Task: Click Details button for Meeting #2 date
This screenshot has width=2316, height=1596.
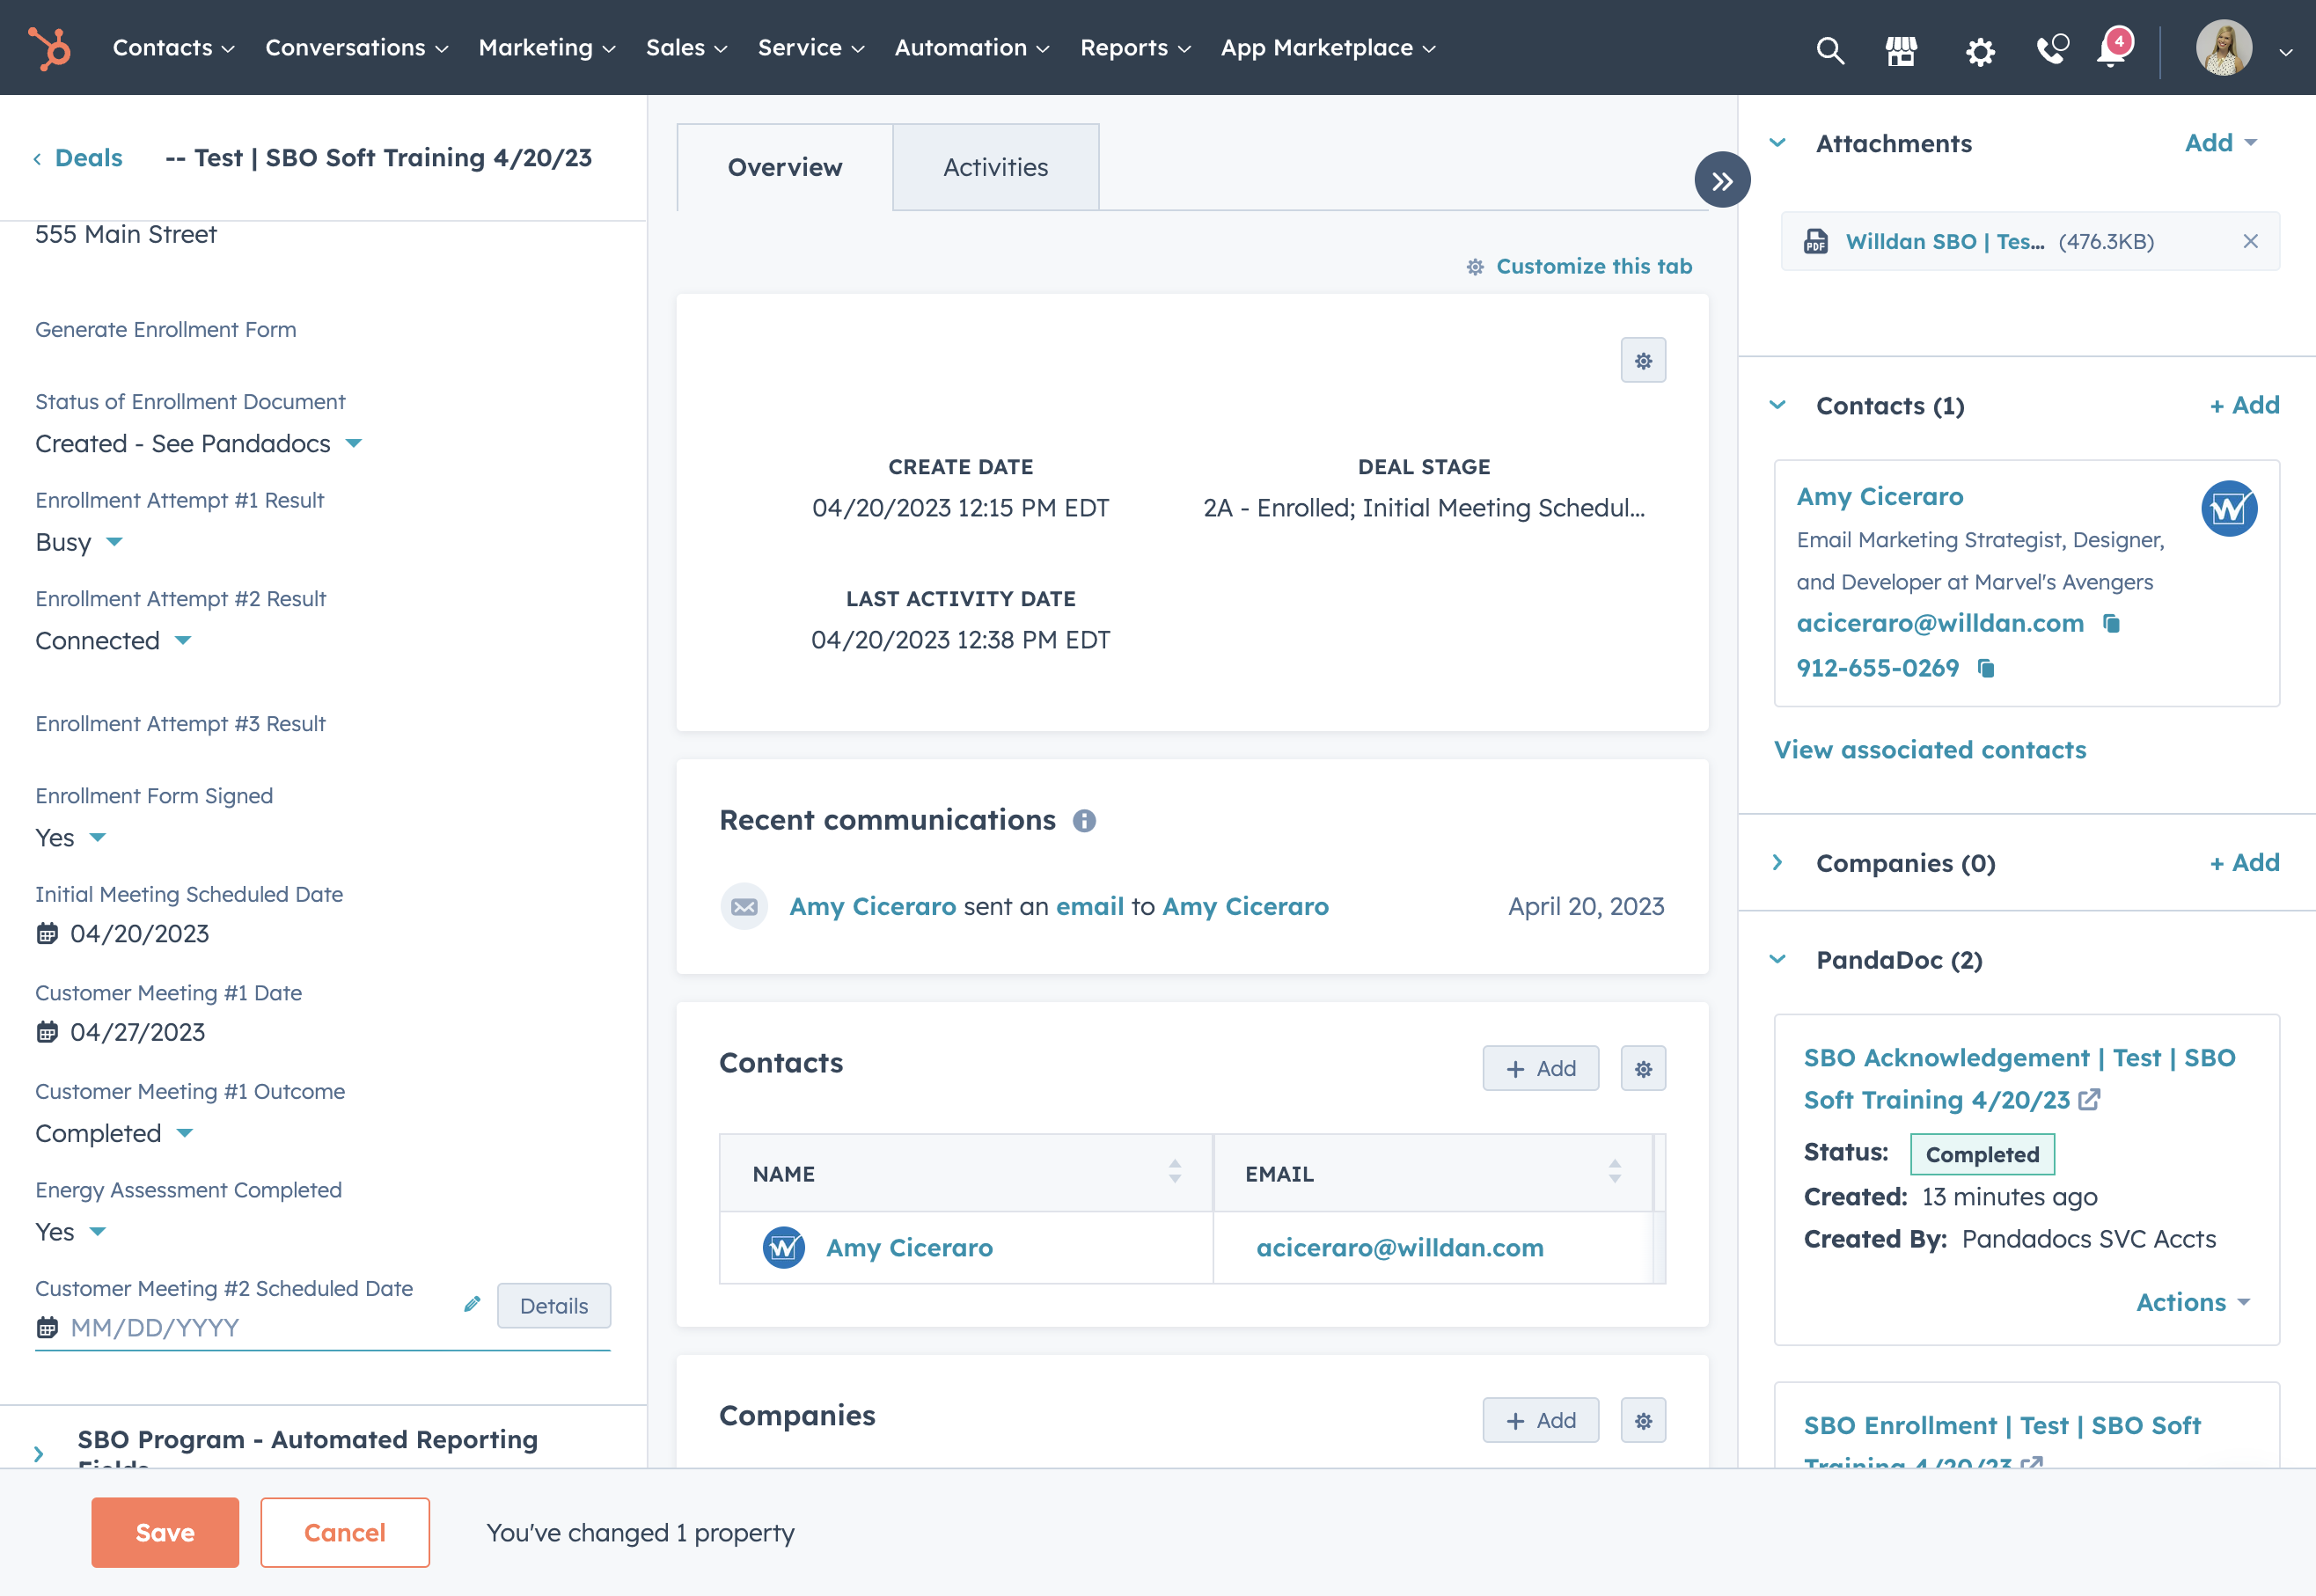Action: [554, 1305]
